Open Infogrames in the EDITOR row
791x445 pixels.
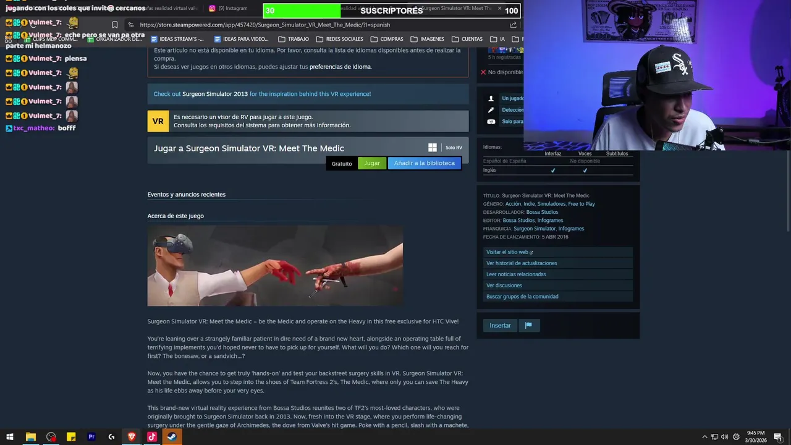pos(550,221)
